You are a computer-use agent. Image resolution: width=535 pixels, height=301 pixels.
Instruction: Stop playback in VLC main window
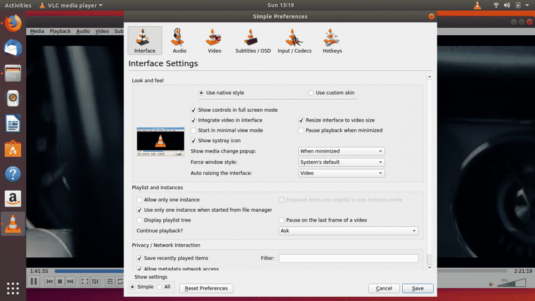pyautogui.click(x=60, y=282)
